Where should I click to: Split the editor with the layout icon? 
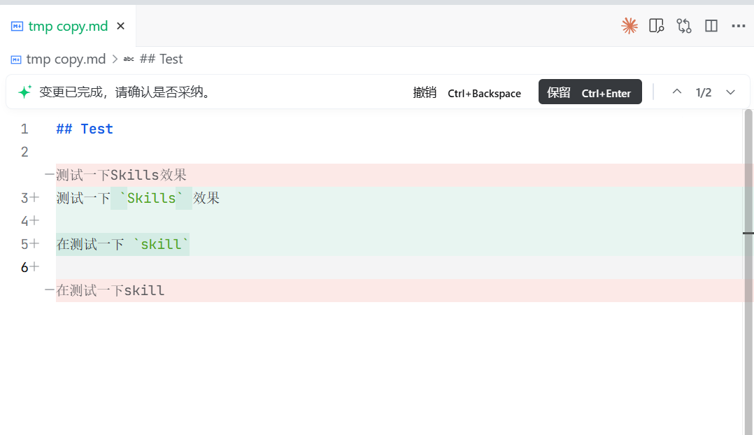click(711, 26)
